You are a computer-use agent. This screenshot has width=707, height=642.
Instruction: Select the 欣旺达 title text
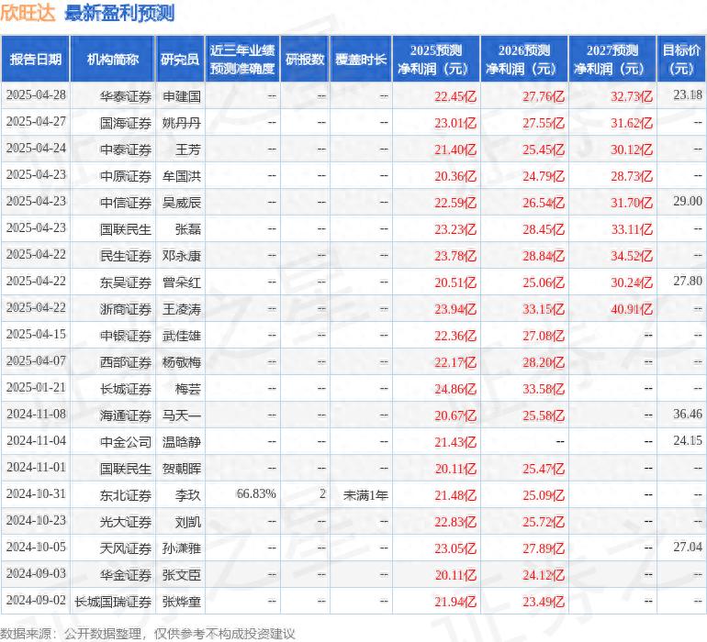click(28, 13)
